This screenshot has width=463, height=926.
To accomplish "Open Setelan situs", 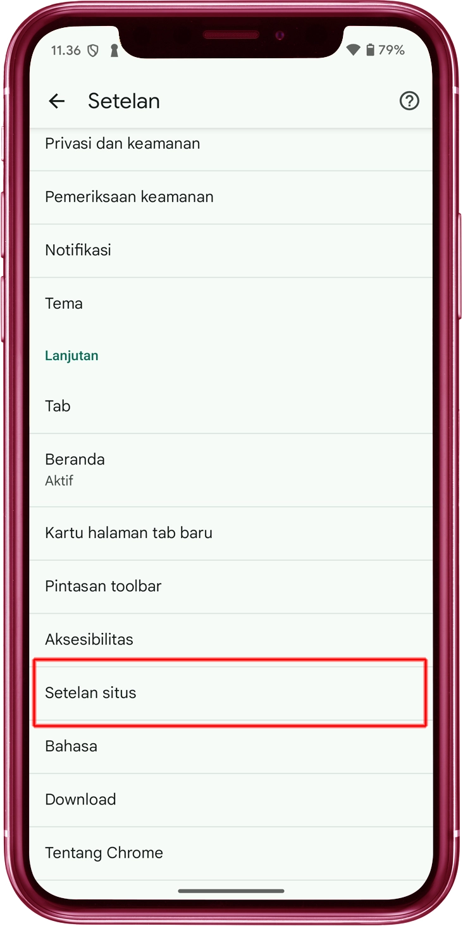I will coord(231,693).
